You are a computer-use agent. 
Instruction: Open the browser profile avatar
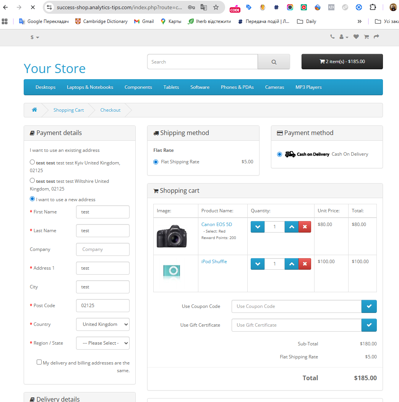[393, 7]
